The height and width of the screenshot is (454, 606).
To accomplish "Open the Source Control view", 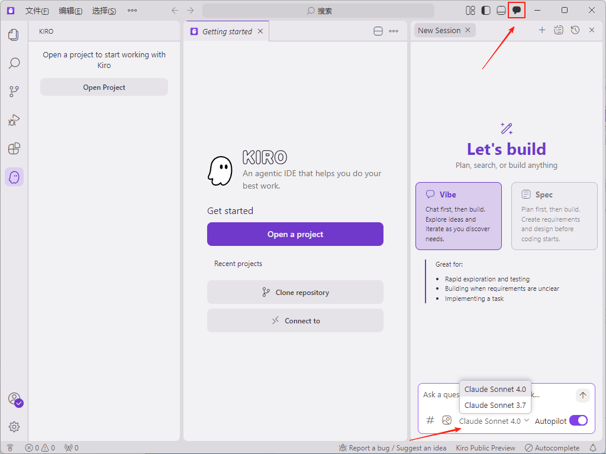I will (14, 92).
